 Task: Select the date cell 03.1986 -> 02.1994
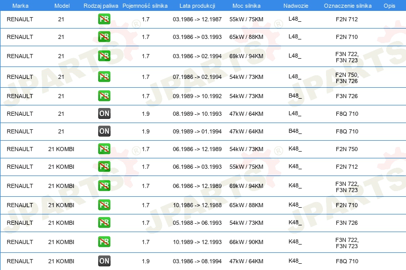197,56
